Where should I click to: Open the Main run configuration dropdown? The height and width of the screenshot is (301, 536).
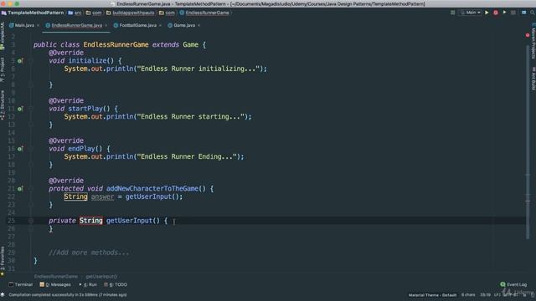[x=471, y=13]
